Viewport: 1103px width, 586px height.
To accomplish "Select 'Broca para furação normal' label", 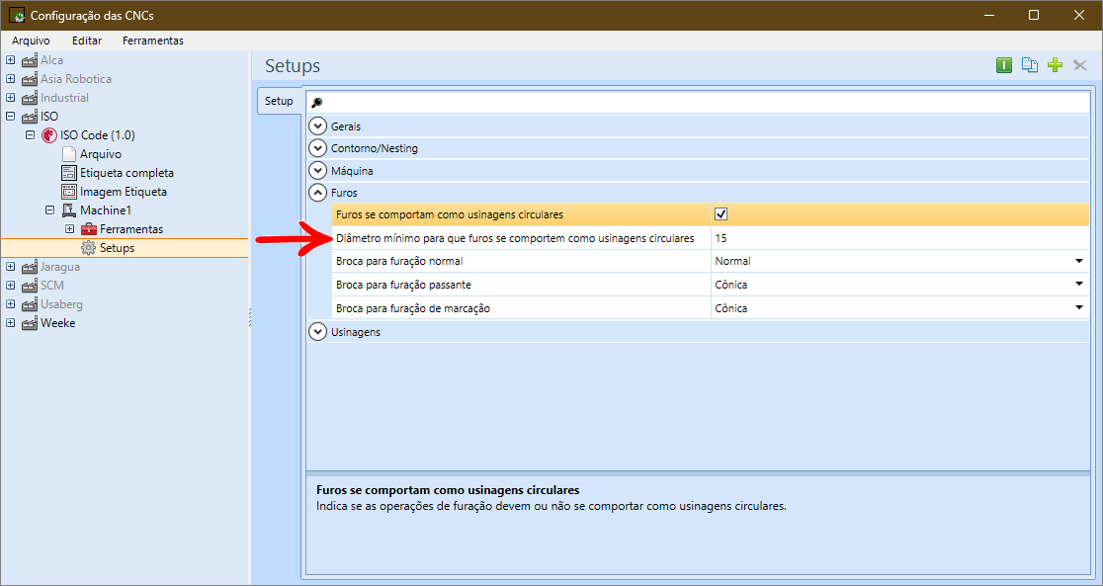I will 399,261.
